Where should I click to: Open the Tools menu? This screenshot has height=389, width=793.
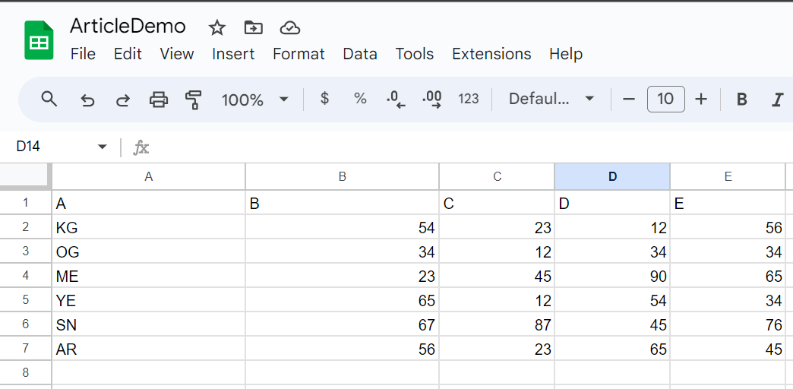pyautogui.click(x=415, y=54)
